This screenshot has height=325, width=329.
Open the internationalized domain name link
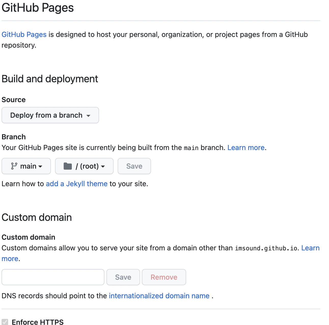pos(159,296)
